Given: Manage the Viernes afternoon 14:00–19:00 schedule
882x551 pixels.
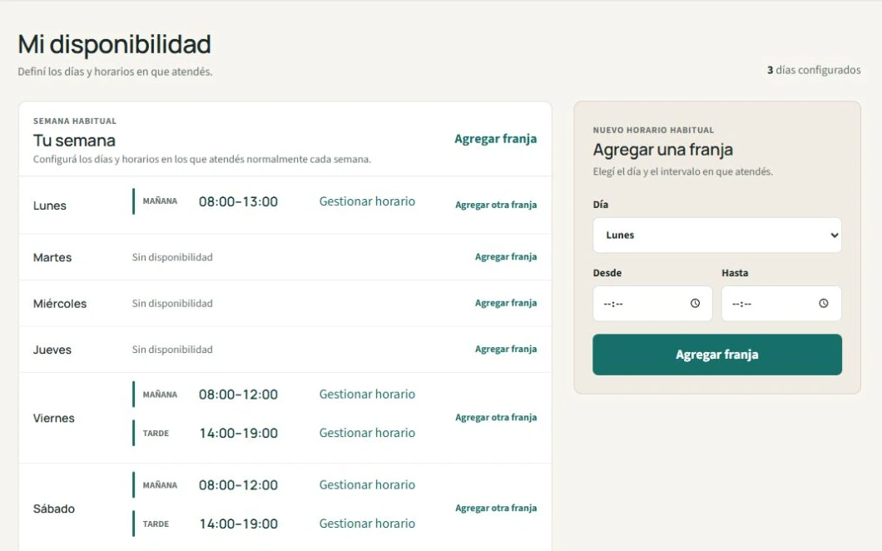Looking at the screenshot, I should (367, 433).
